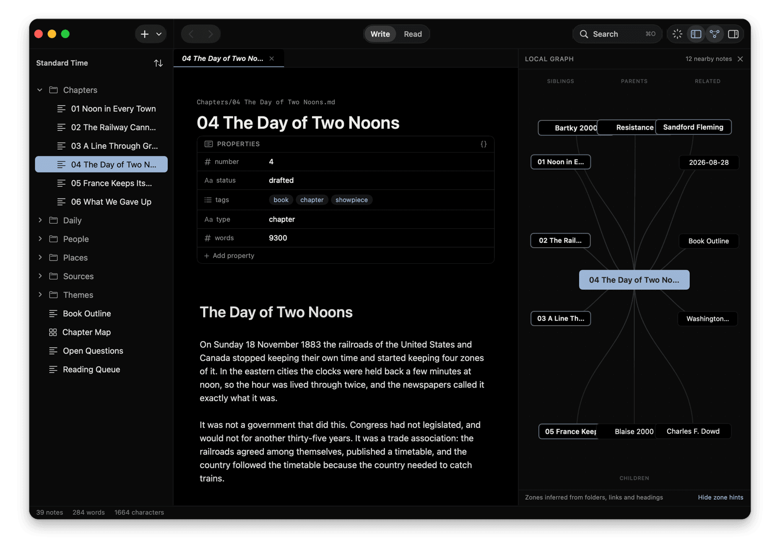
Task: Edit the words value 9300
Action: (278, 238)
